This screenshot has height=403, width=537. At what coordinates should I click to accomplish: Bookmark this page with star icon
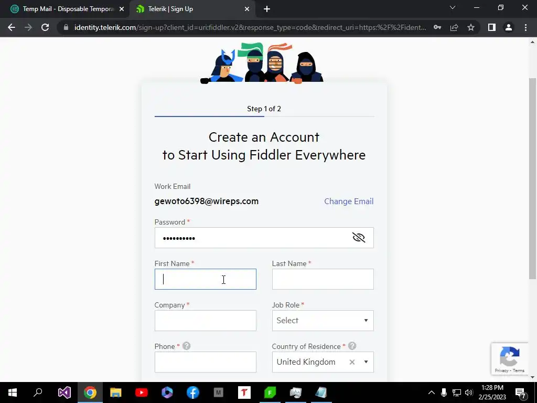pyautogui.click(x=471, y=27)
